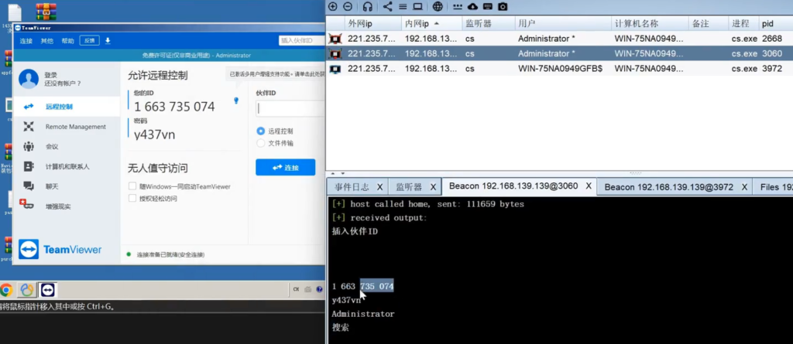Select 远程控制 radio button
Viewport: 793px width, 344px height.
260,131
